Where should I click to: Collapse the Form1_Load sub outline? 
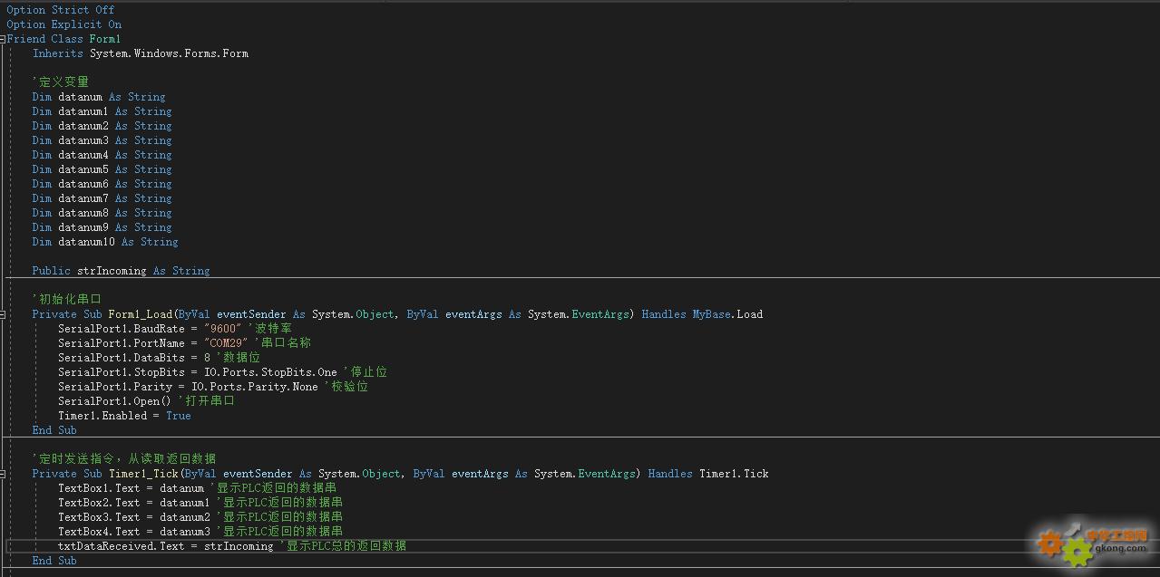click(x=4, y=314)
